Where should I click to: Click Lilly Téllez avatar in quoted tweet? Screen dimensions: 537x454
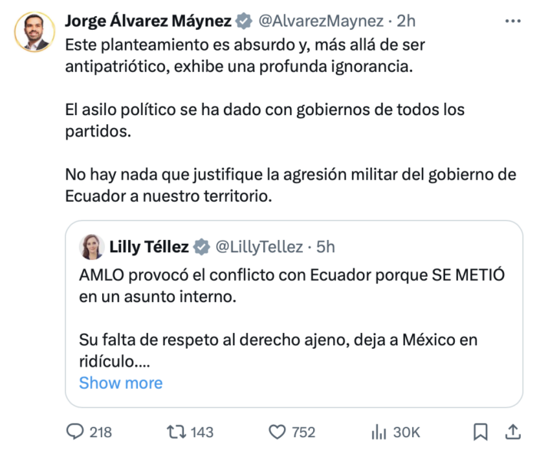tap(91, 247)
